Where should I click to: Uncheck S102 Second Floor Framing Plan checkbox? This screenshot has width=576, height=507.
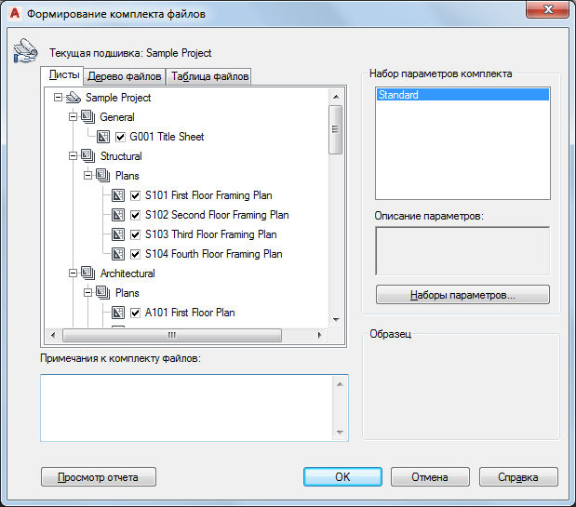coord(135,215)
